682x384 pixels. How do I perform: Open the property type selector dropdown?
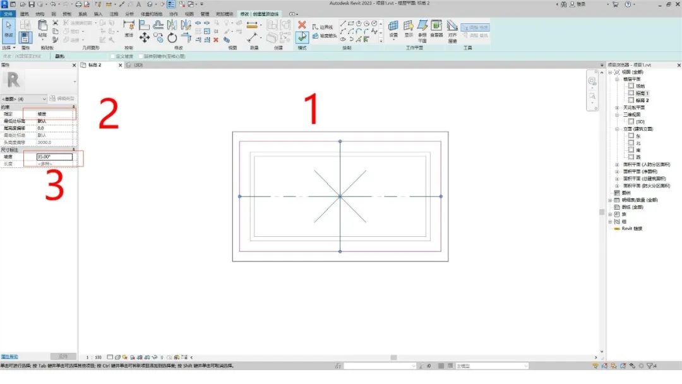click(x=44, y=99)
